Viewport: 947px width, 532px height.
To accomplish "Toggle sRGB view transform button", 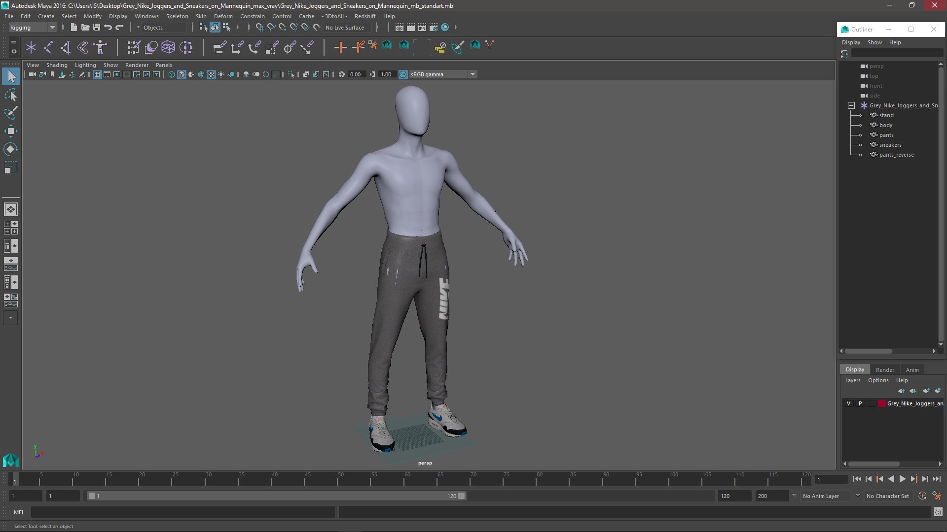I will pyautogui.click(x=403, y=74).
